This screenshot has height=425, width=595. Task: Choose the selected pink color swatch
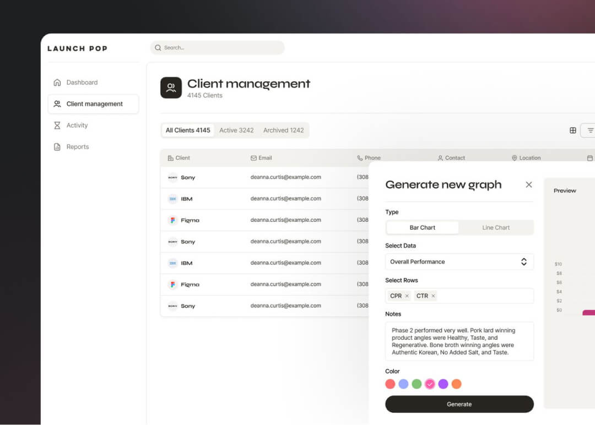tap(430, 384)
